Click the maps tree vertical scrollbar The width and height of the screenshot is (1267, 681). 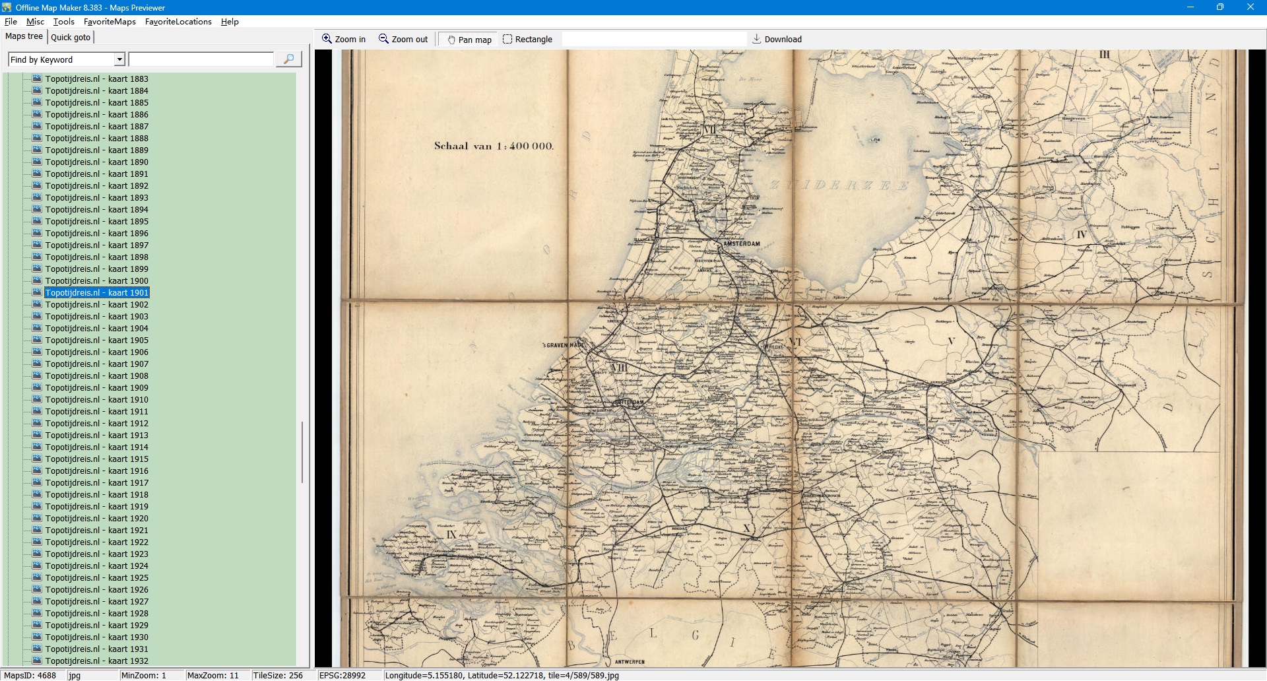[302, 452]
